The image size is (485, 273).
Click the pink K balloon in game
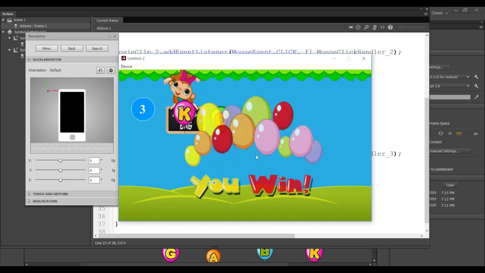pyautogui.click(x=185, y=113)
